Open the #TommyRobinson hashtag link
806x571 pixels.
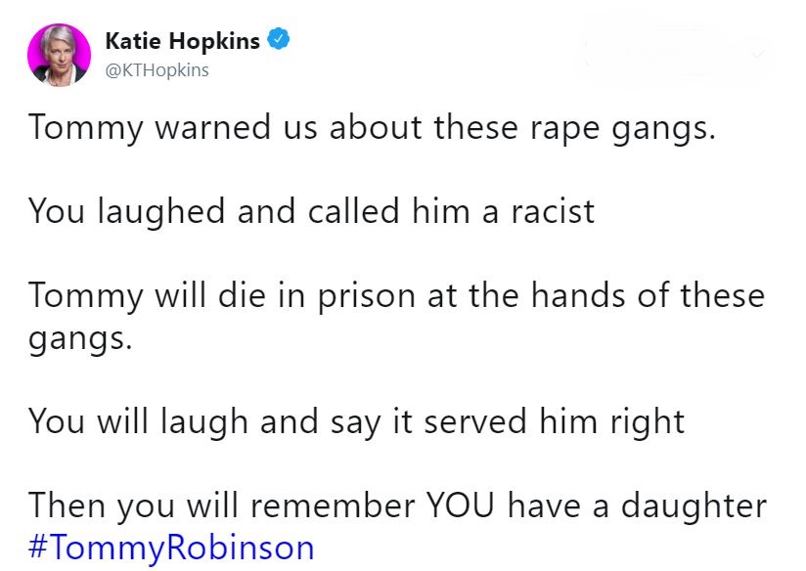[171, 548]
